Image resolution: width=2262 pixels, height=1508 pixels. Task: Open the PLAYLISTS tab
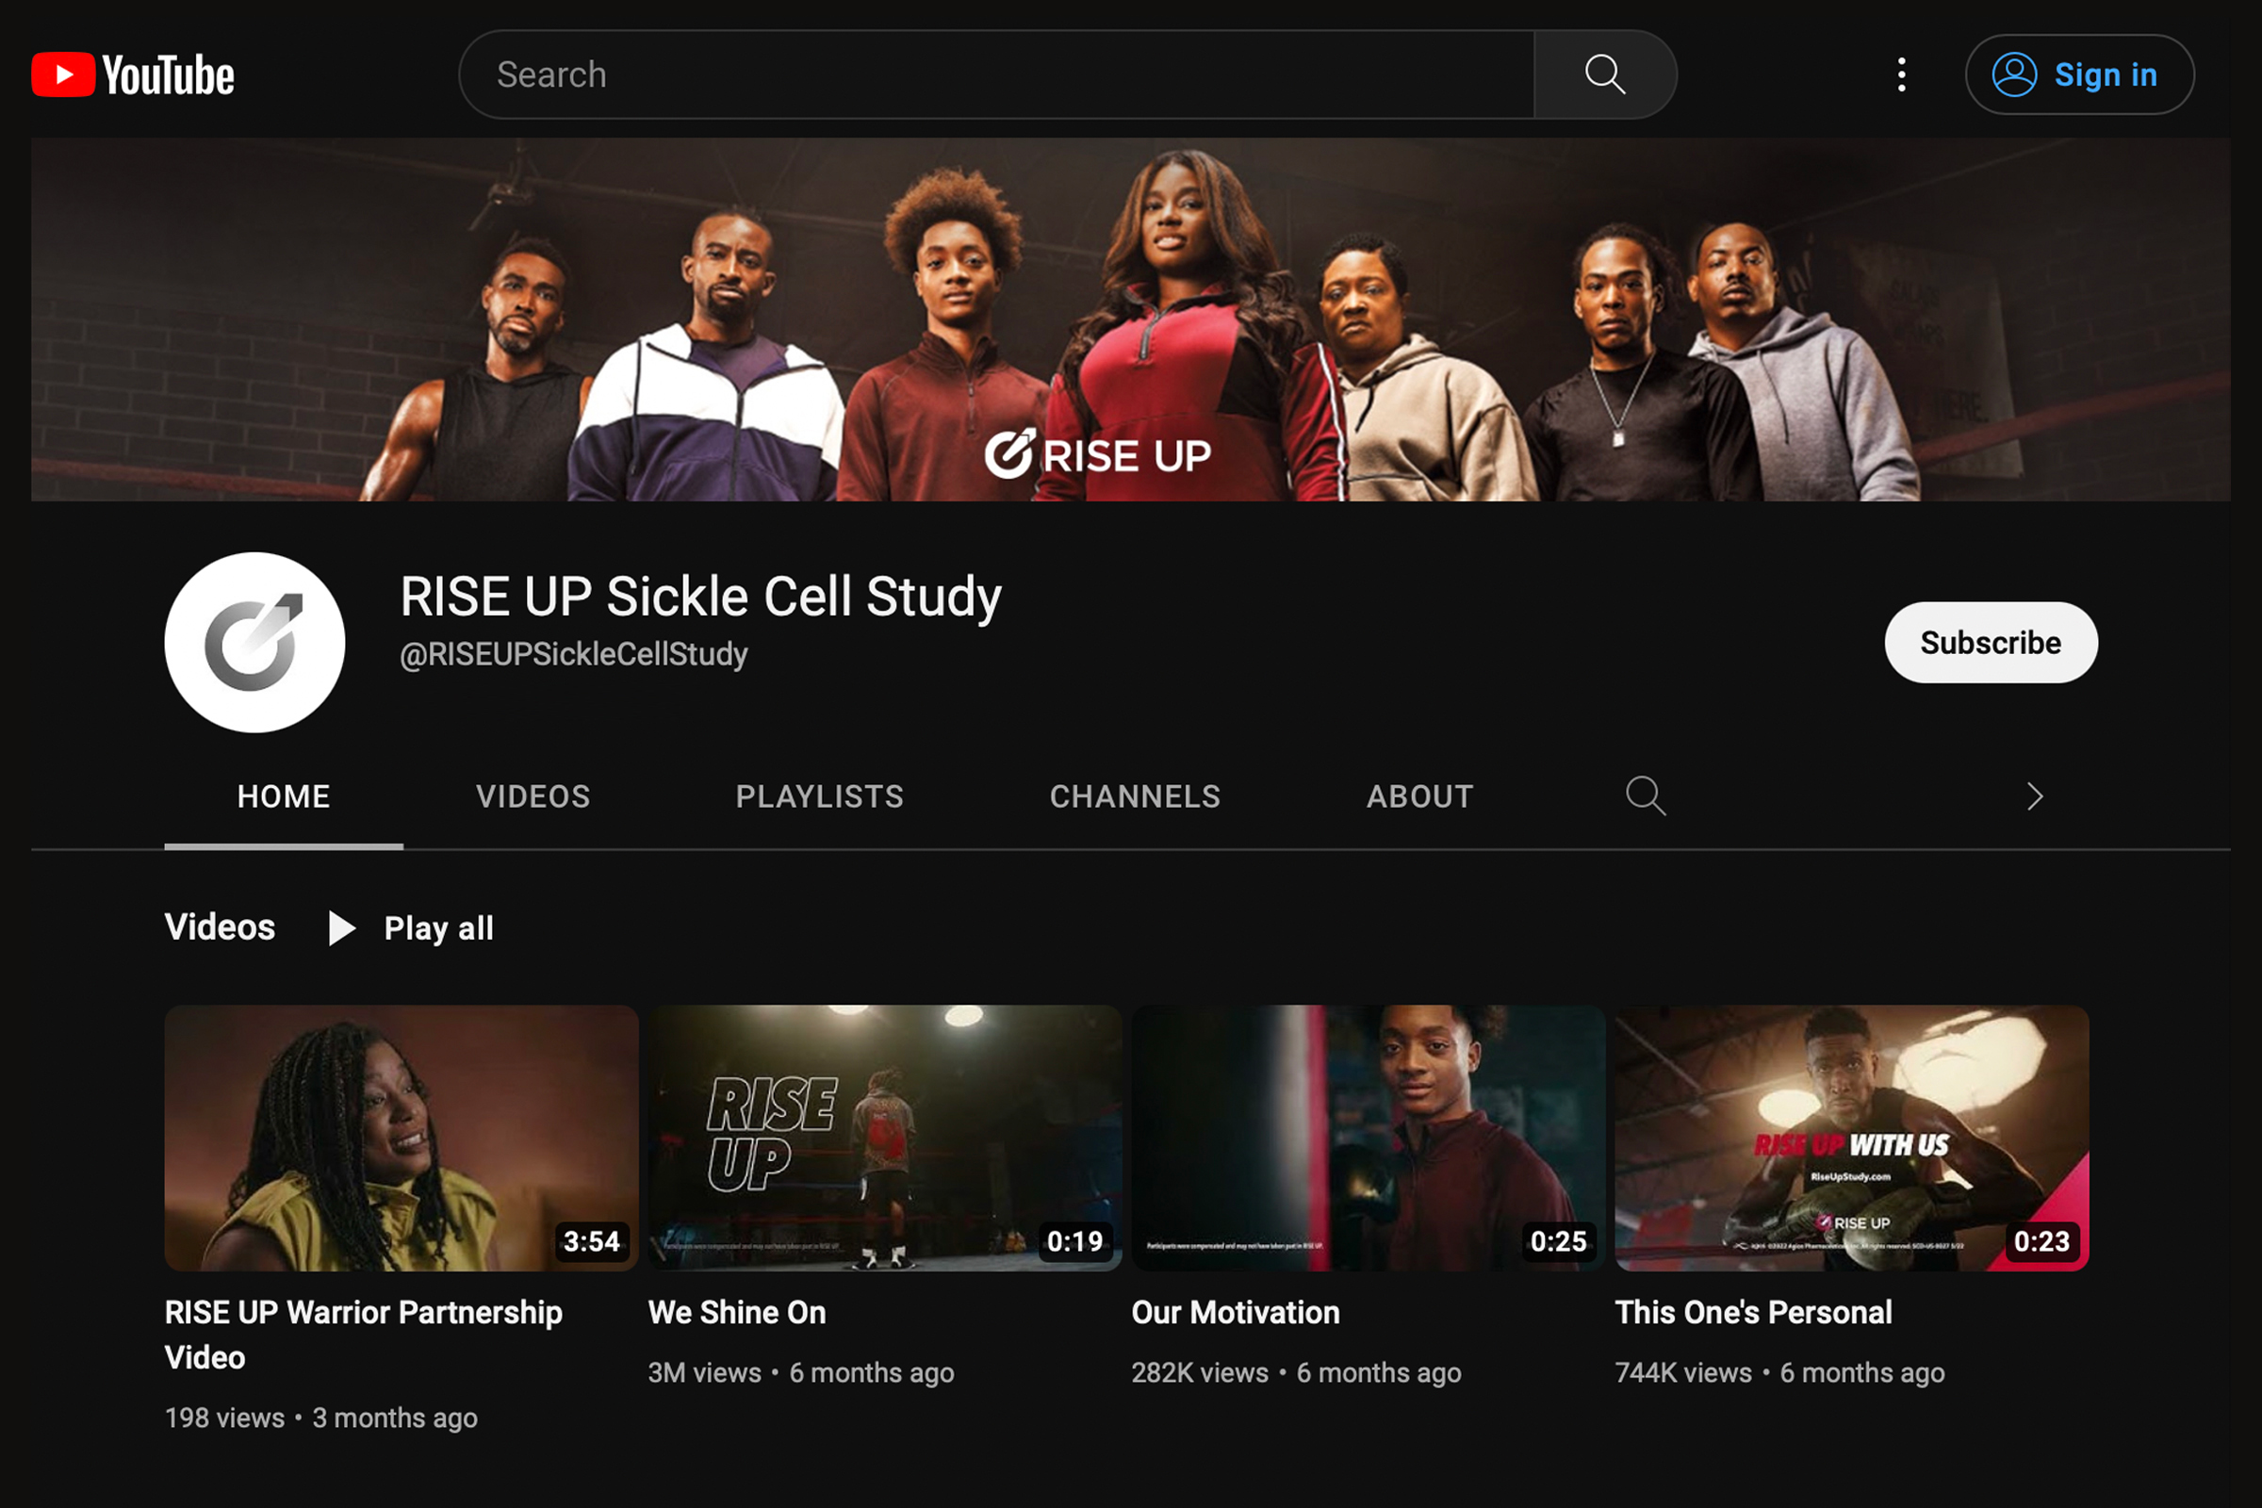pos(819,796)
